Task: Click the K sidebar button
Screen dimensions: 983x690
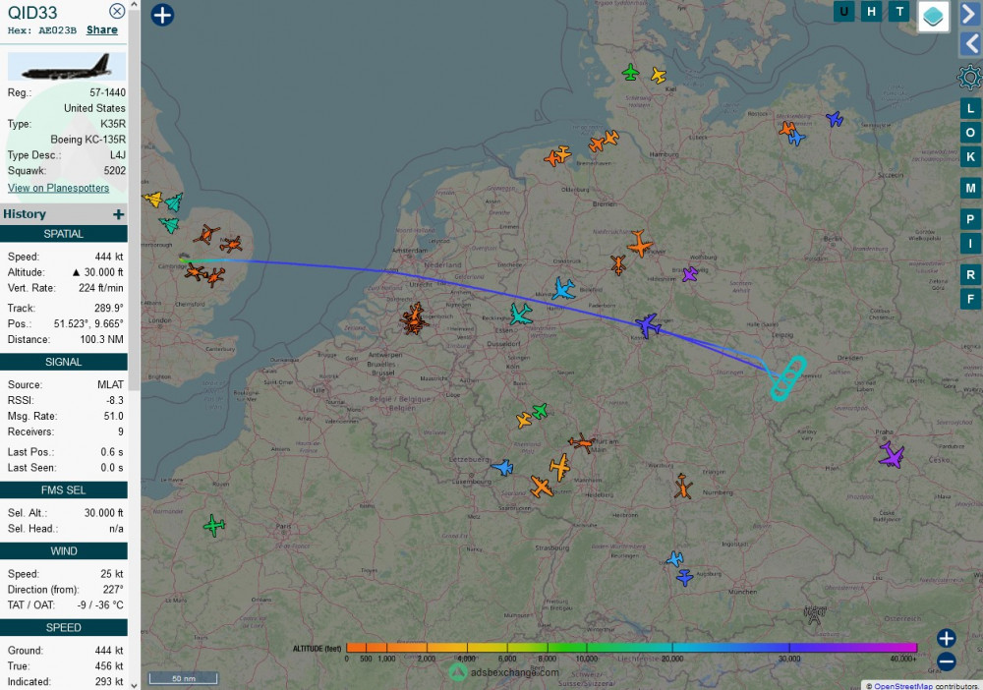Action: point(970,156)
